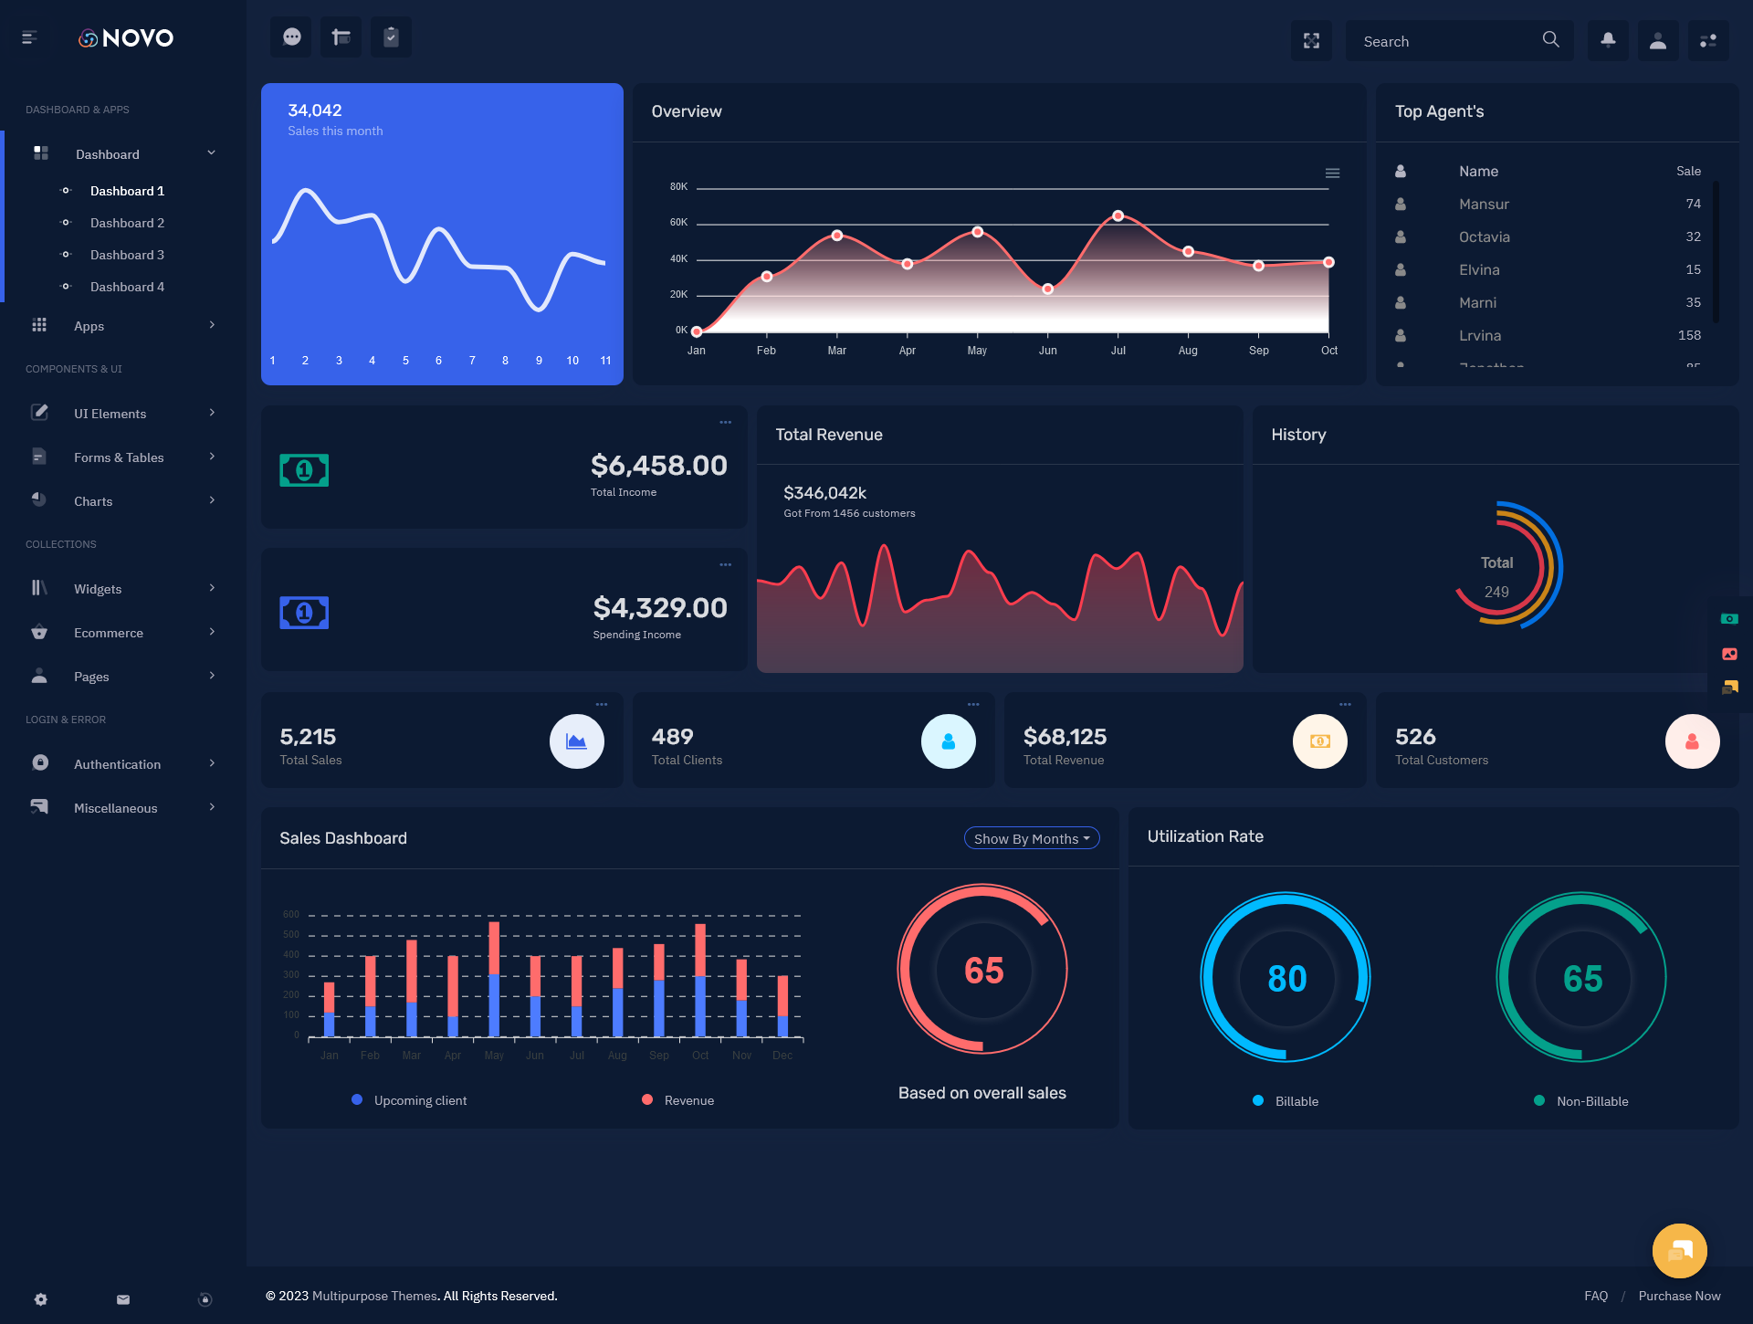Open the Total Income card three-dot menu
Screen dimensions: 1753x1324
click(725, 422)
